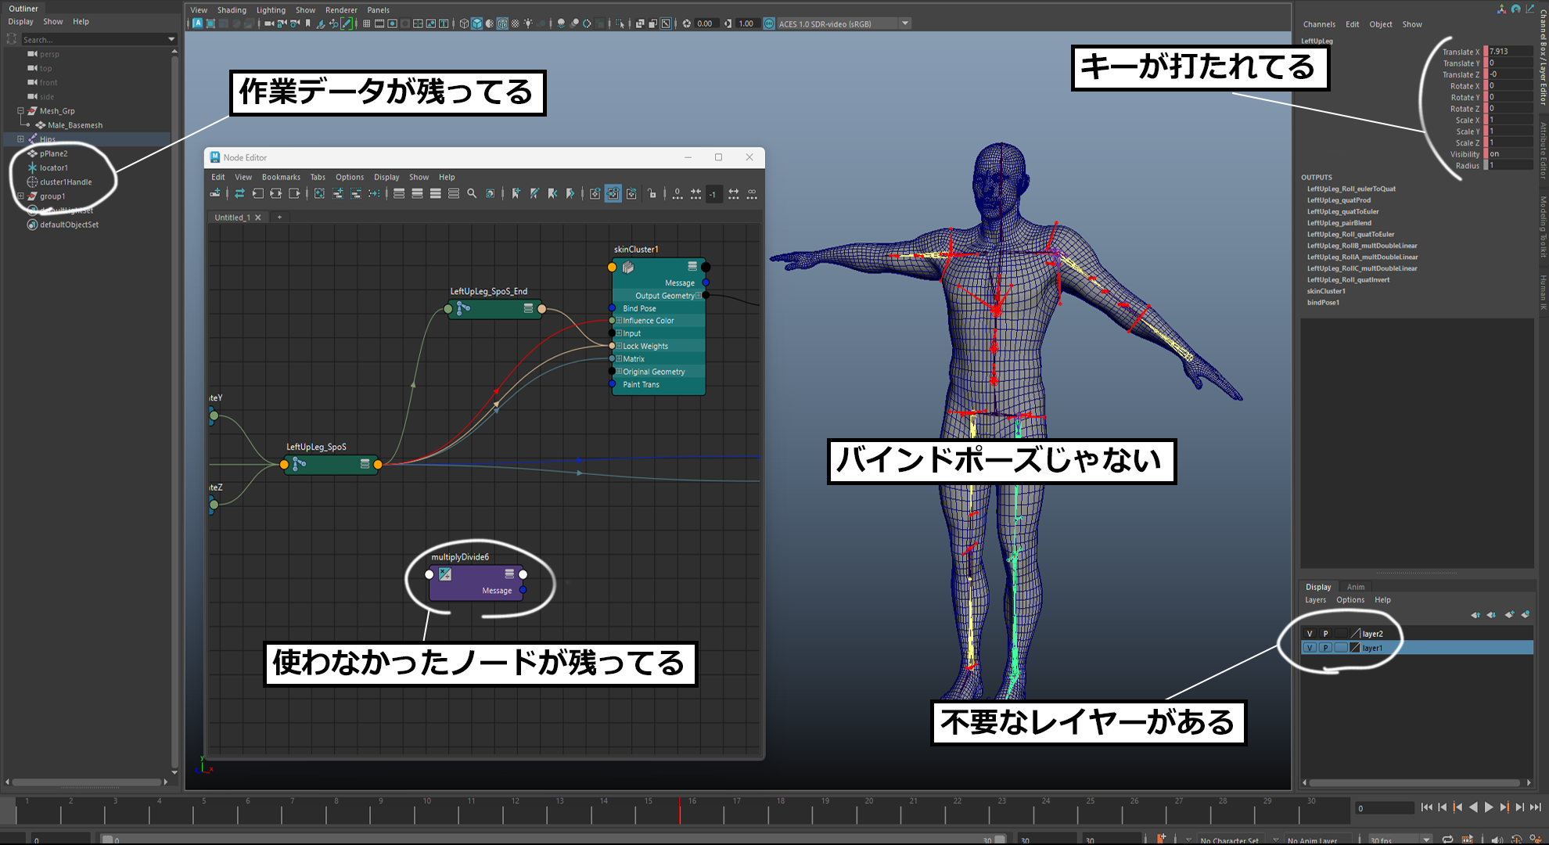The image size is (1549, 845).
Task: Click create new layer from selected icon
Action: pos(1525,615)
